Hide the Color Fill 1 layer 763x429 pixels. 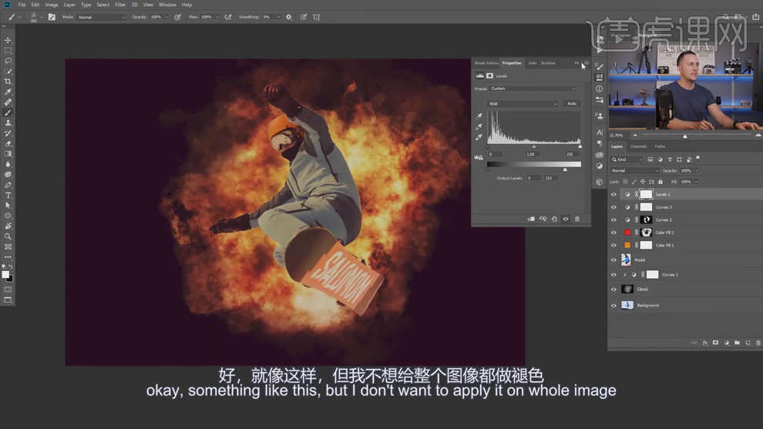click(613, 245)
